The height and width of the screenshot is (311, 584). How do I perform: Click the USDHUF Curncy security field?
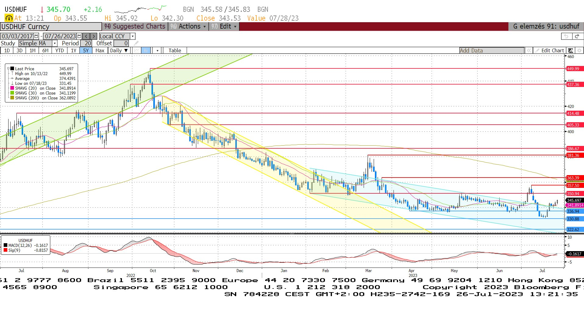51,26
